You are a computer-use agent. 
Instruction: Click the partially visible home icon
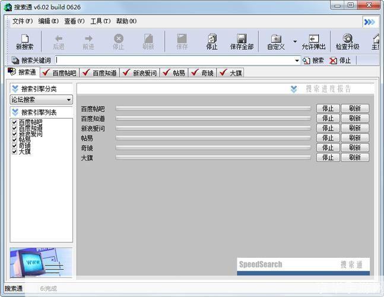(376, 39)
